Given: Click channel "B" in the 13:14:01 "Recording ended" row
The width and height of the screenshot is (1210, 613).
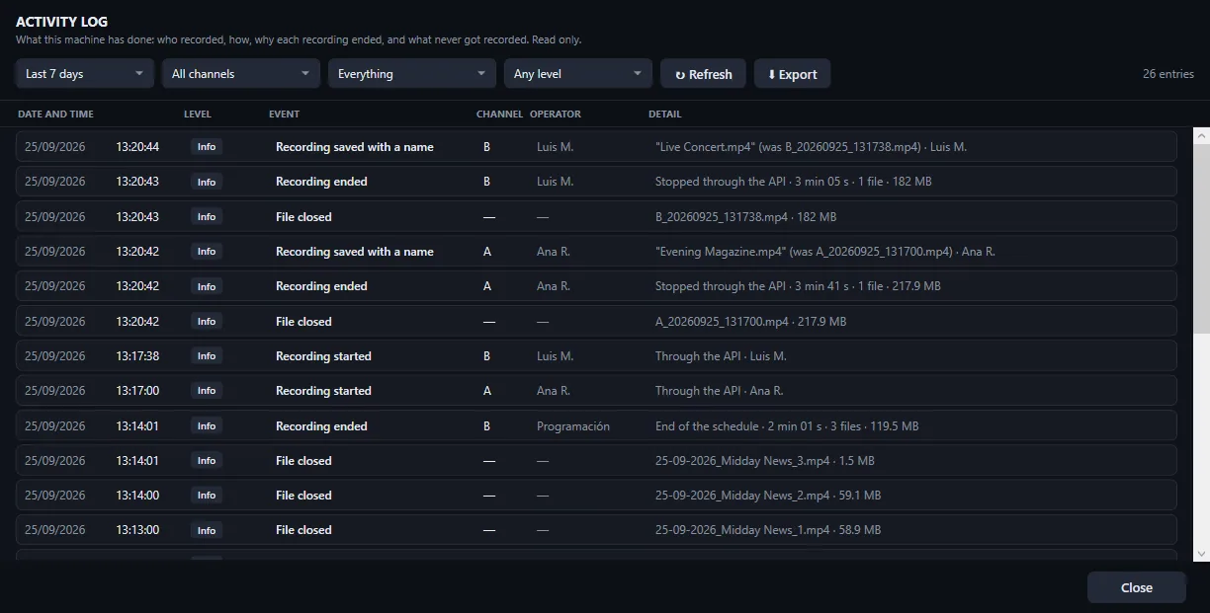Looking at the screenshot, I should (486, 426).
